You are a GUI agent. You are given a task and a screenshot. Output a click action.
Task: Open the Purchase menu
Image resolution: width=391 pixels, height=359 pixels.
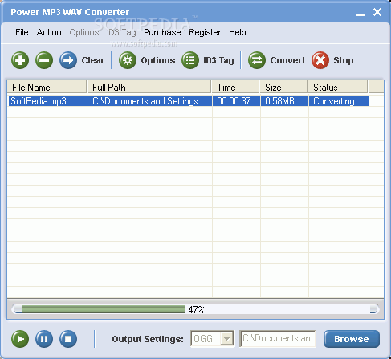(162, 32)
